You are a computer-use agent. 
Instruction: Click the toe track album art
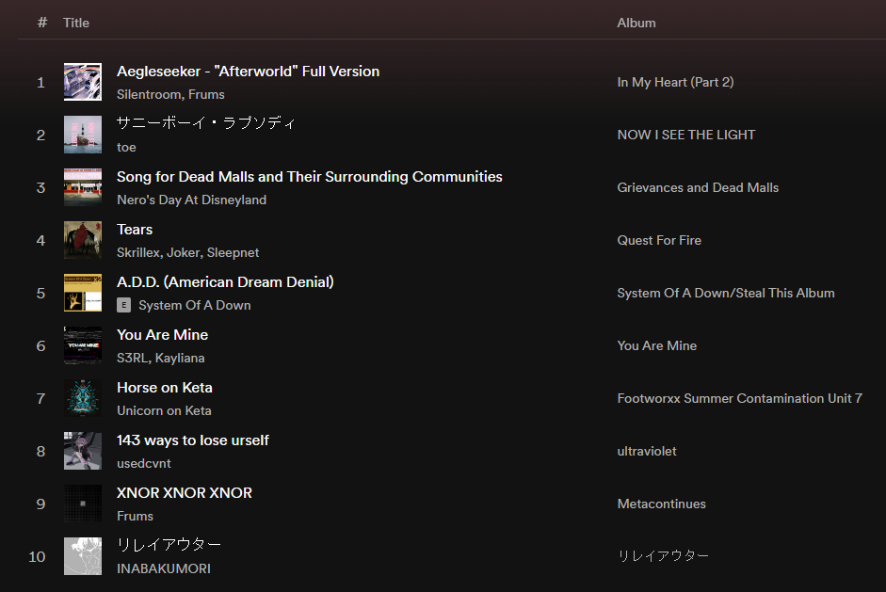tap(83, 135)
